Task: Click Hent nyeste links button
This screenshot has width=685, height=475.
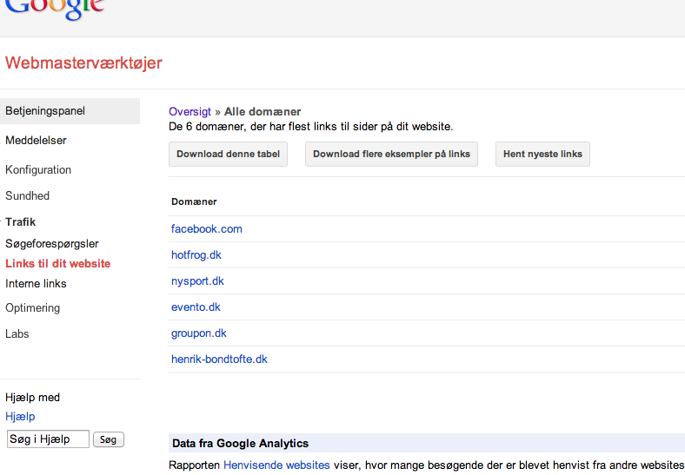Action: (542, 154)
